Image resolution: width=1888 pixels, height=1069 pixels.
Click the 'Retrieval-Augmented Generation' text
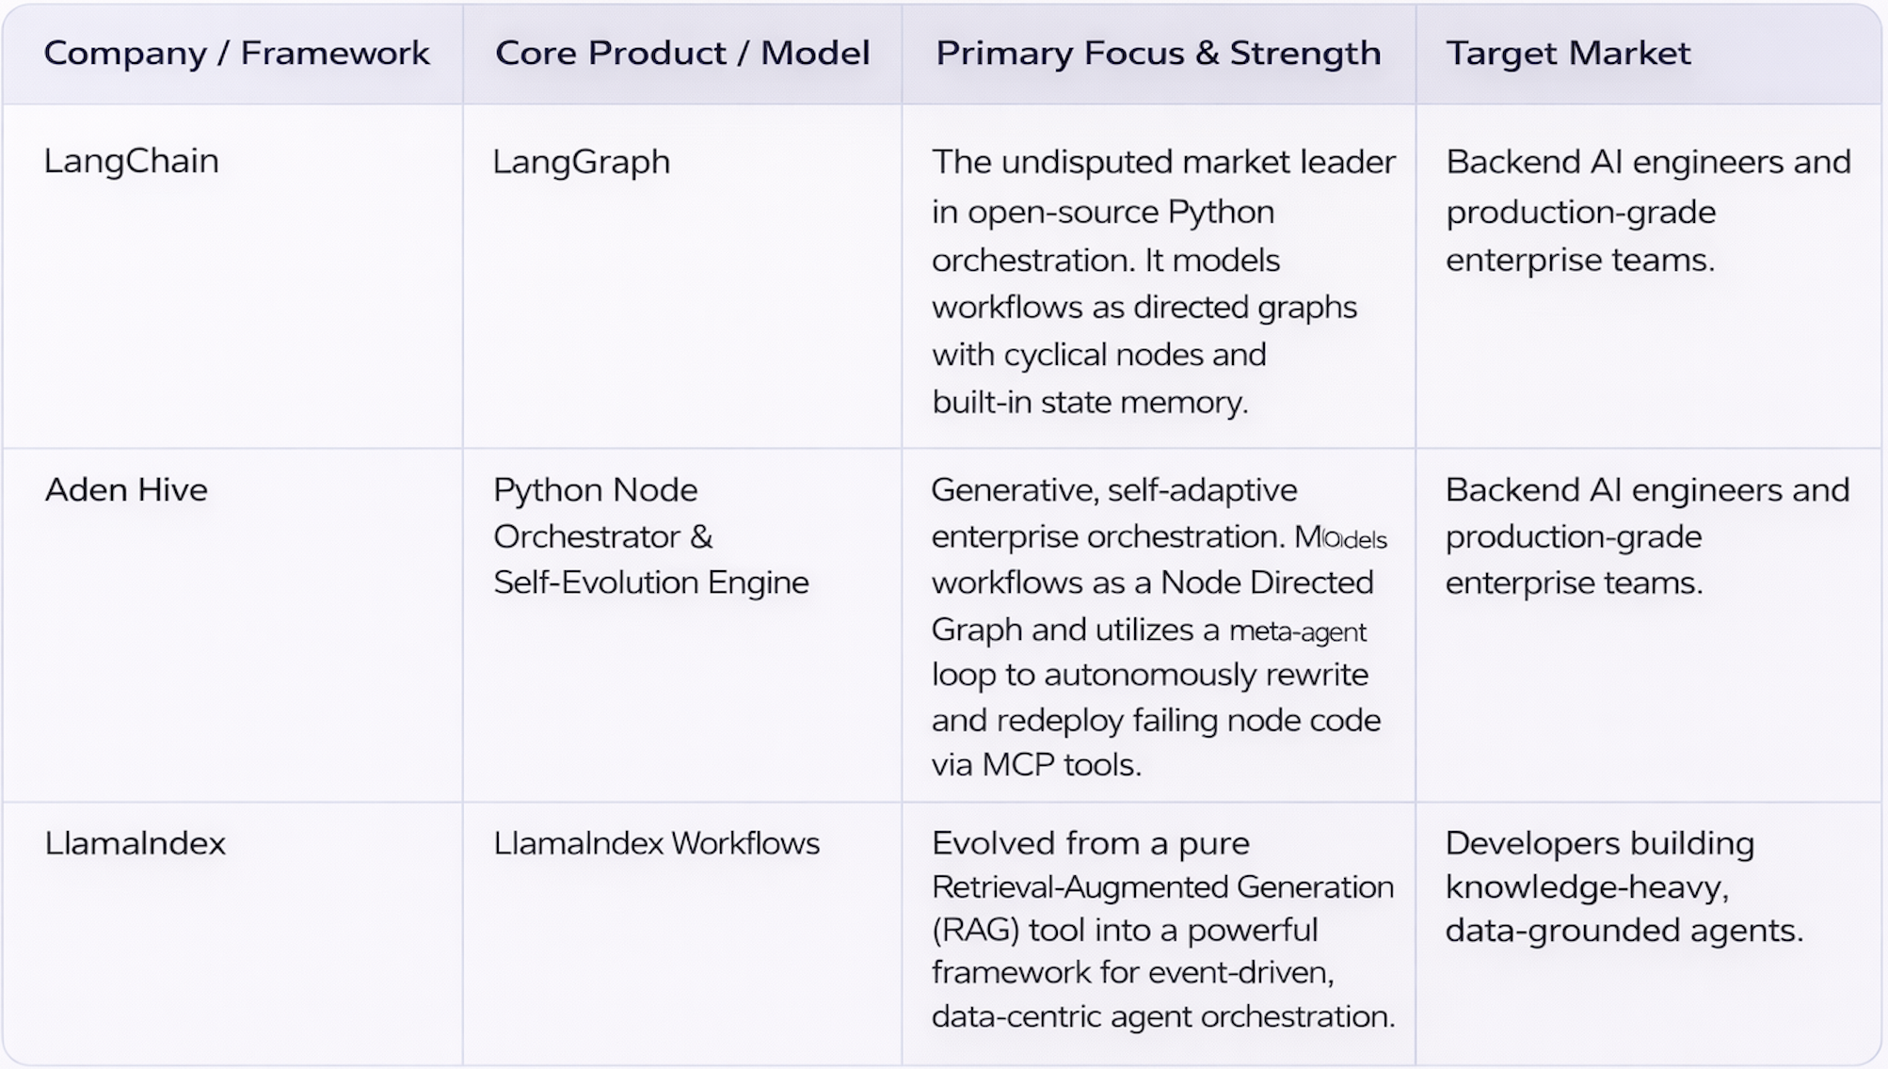pyautogui.click(x=1162, y=887)
